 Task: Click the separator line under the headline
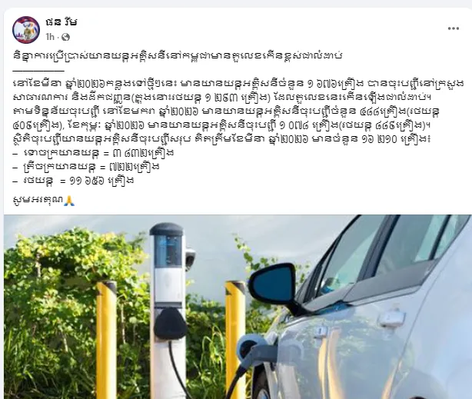pos(39,71)
